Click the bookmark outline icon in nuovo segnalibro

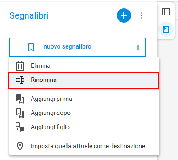31,47
